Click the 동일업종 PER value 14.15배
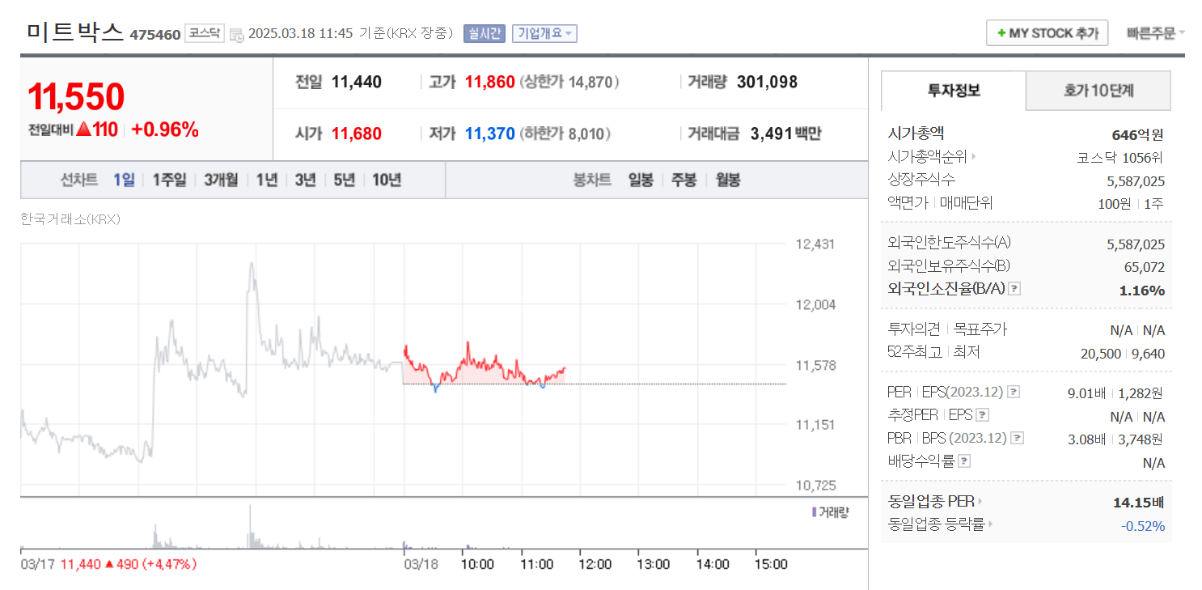 (1139, 503)
